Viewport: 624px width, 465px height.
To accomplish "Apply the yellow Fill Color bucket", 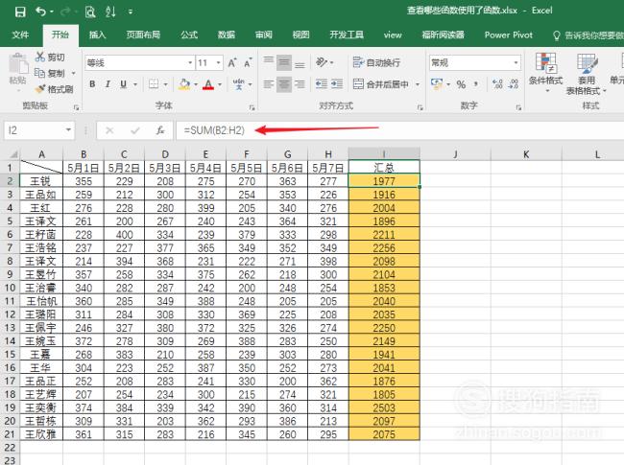I will coord(184,84).
